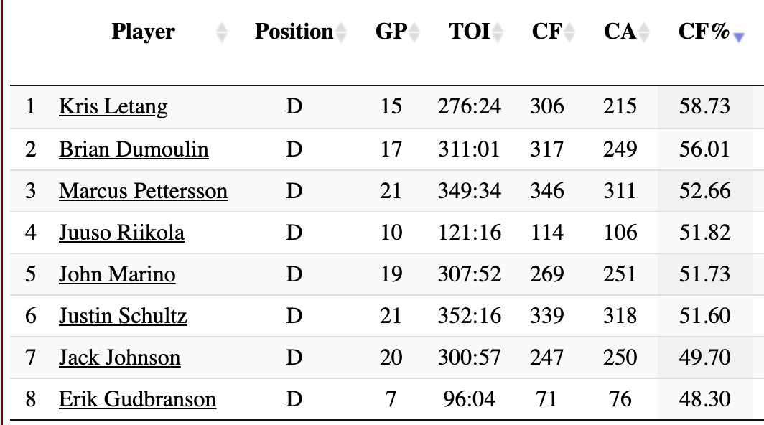
Task: Go to John Marino's profile
Action: pyautogui.click(x=117, y=274)
